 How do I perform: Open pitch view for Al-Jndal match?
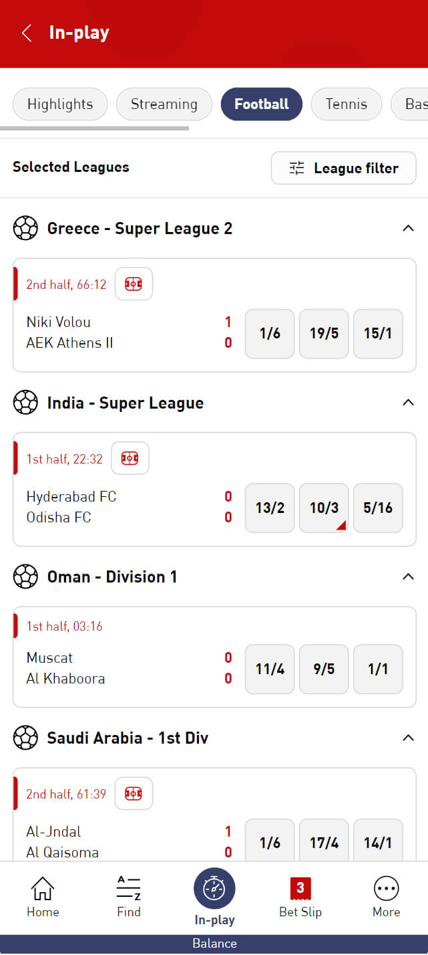134,794
